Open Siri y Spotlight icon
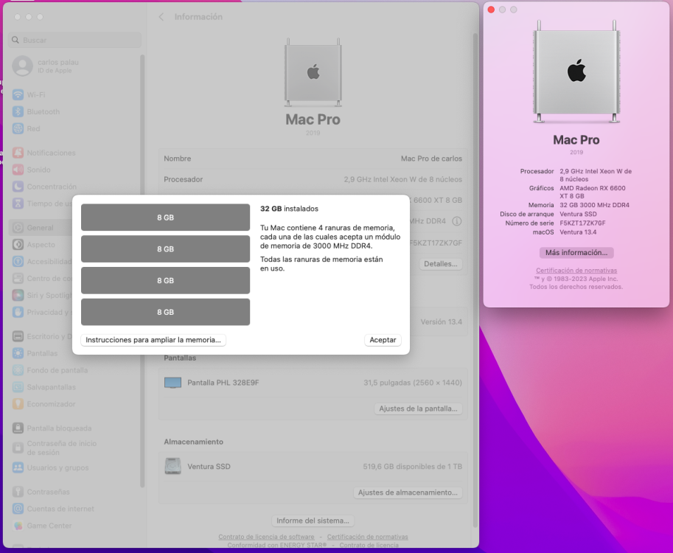Image resolution: width=673 pixels, height=553 pixels. tap(18, 295)
